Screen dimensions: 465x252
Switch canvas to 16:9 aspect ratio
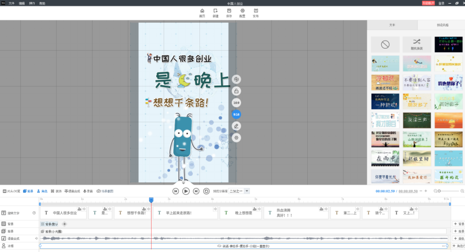[236, 103]
